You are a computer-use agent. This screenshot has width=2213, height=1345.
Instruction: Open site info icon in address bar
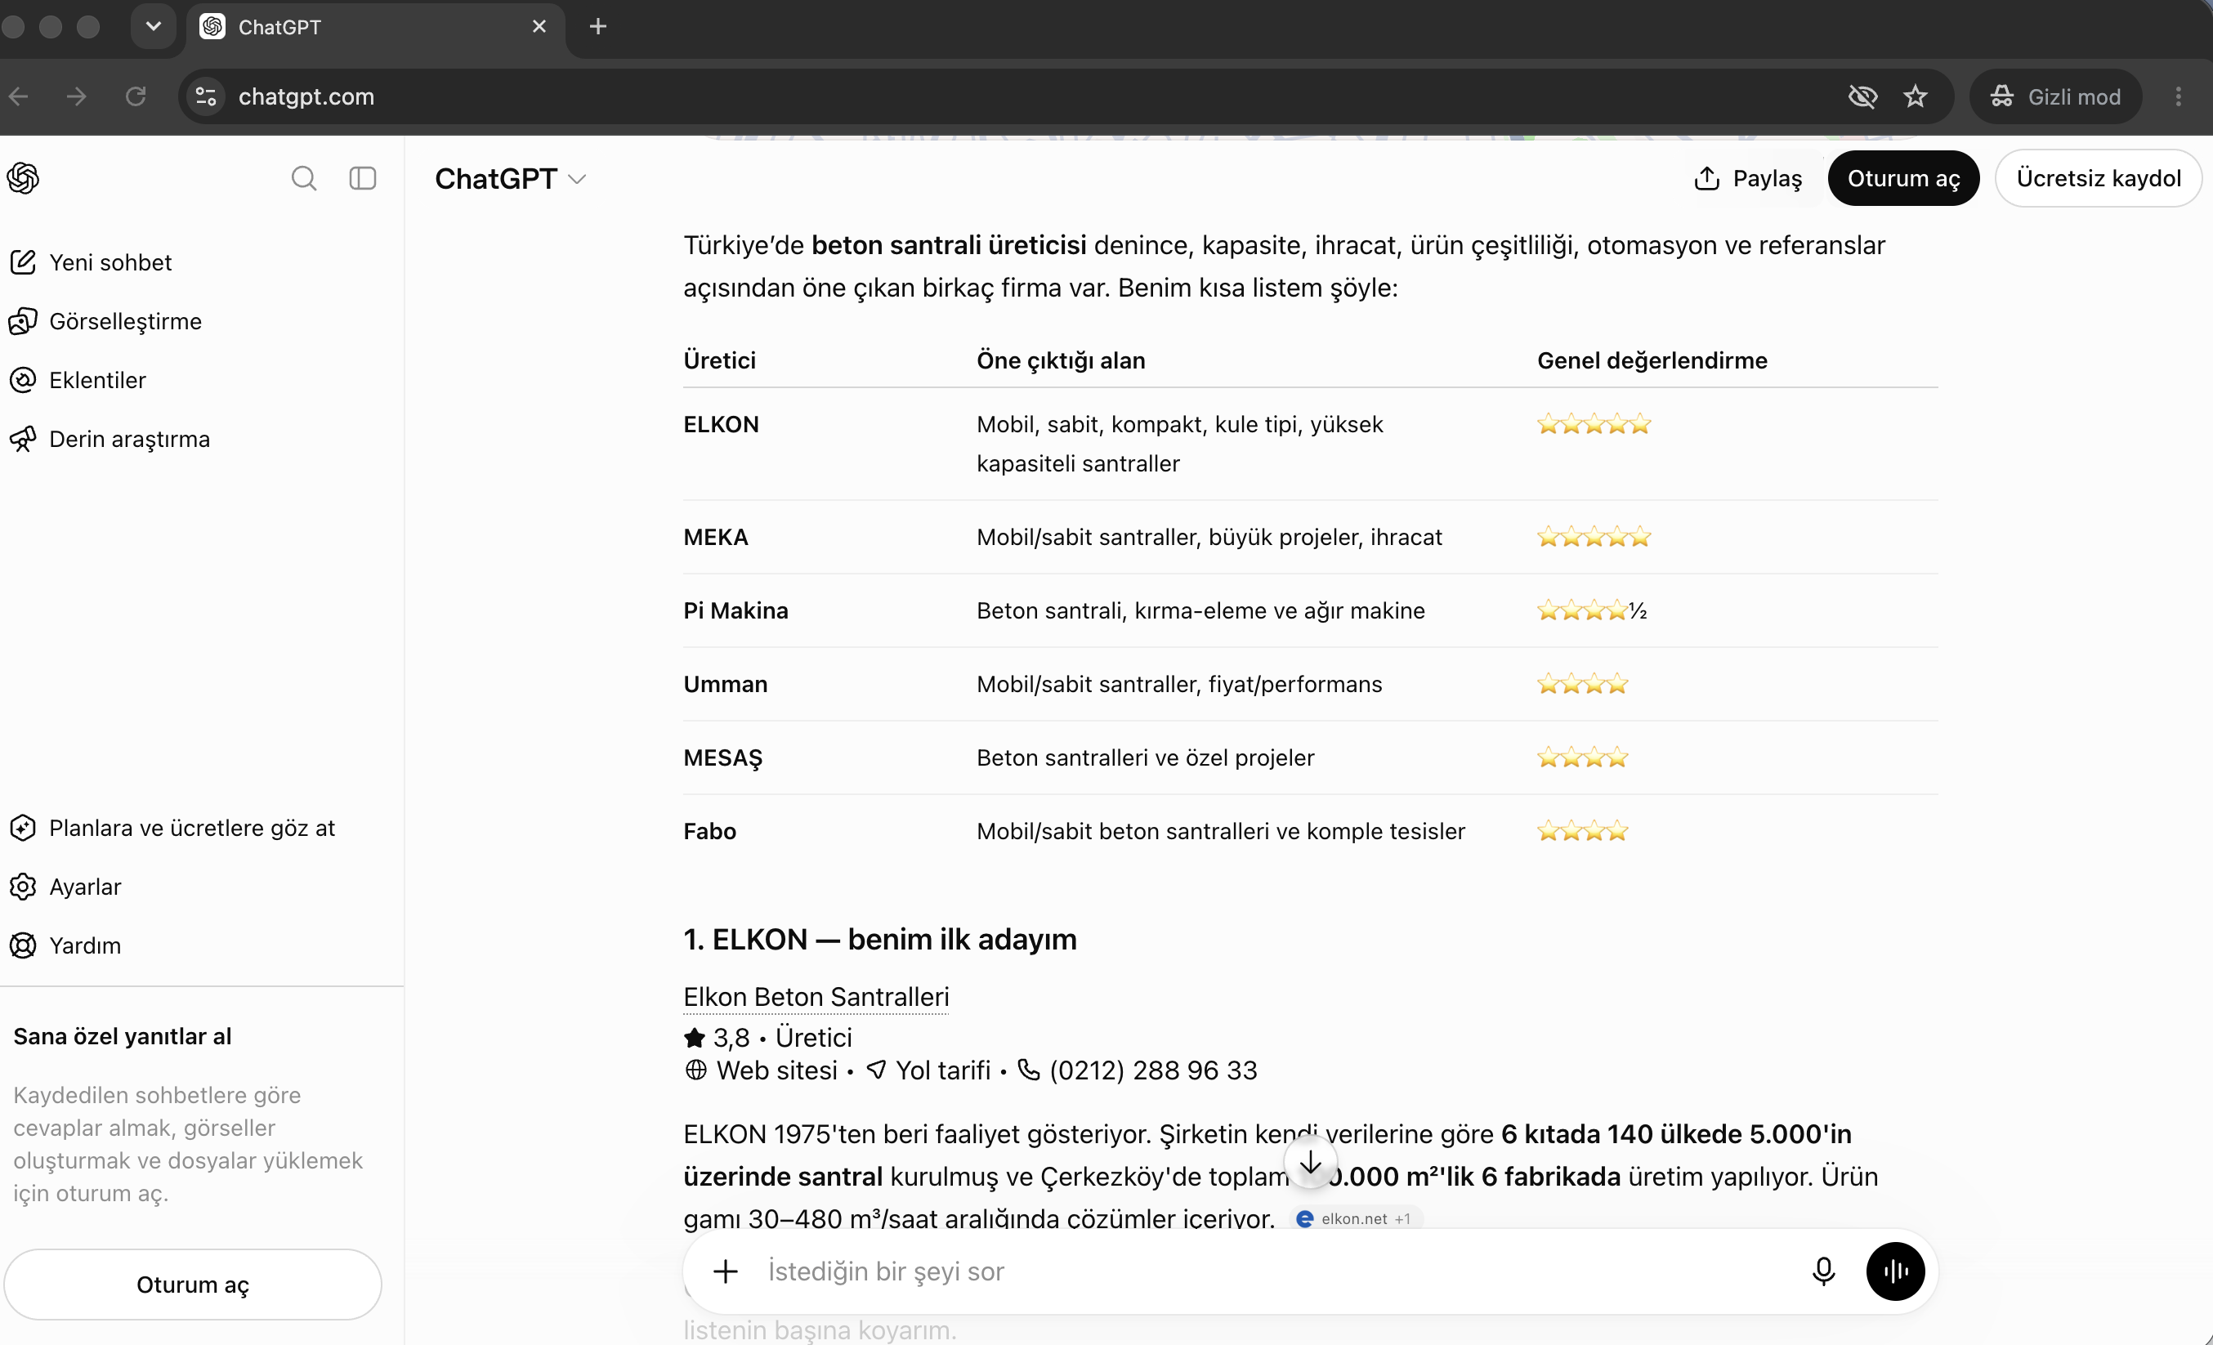pos(206,96)
